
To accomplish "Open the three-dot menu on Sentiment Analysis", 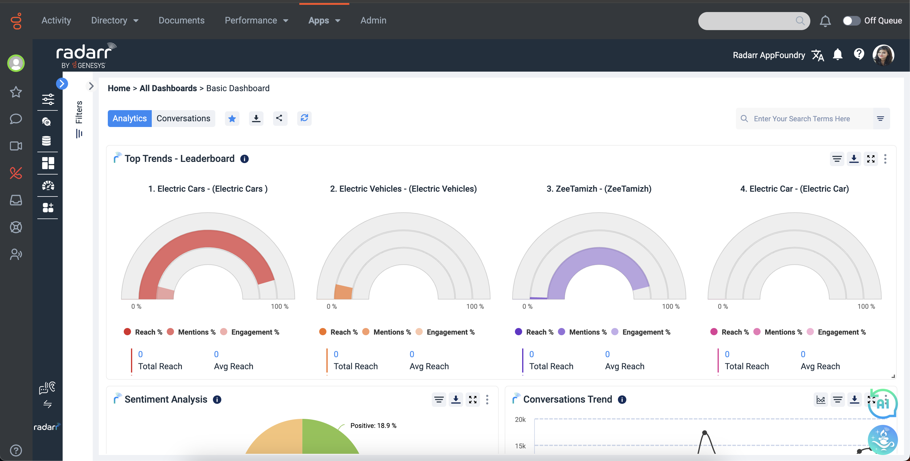I will click(x=487, y=400).
